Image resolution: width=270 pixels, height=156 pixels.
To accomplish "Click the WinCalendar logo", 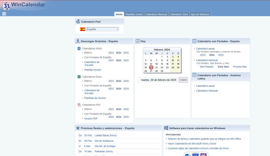I will click(x=24, y=5).
